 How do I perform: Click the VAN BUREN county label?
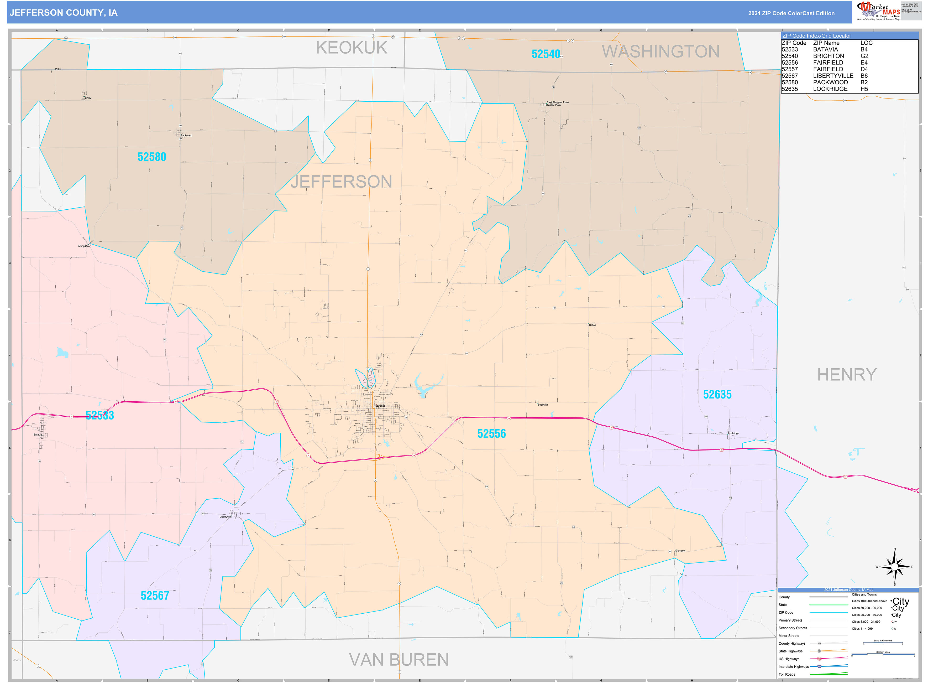pyautogui.click(x=399, y=659)
